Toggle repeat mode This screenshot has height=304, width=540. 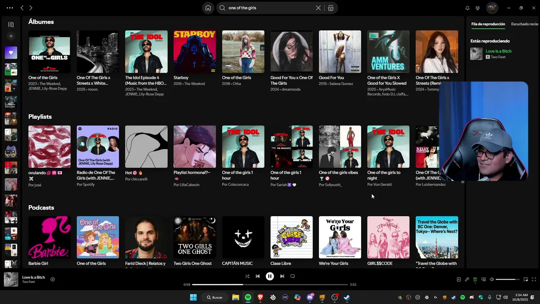[292, 276]
